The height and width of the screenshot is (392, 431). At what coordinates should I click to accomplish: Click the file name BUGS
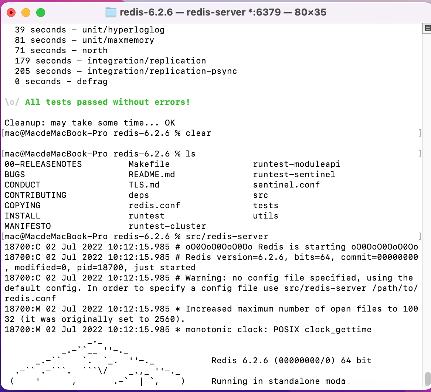tap(14, 175)
